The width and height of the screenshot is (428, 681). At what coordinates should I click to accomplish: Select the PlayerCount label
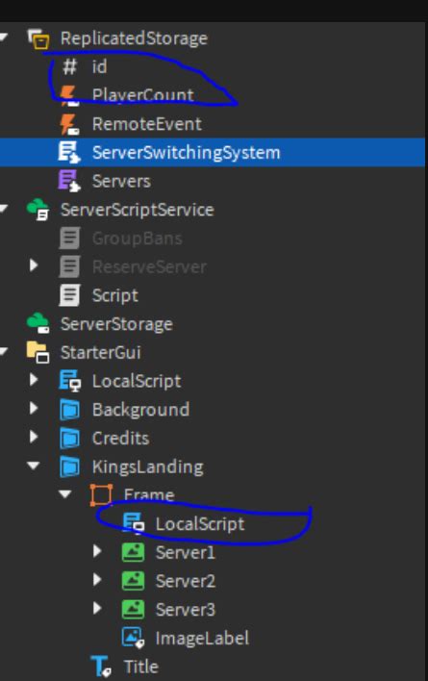142,95
